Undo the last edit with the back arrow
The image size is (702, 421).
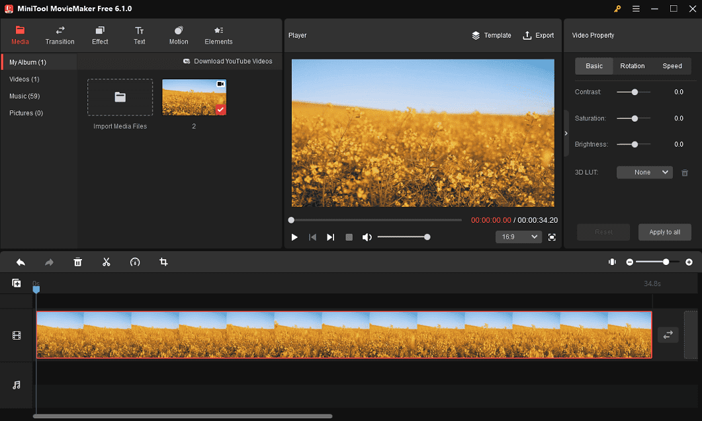tap(20, 262)
